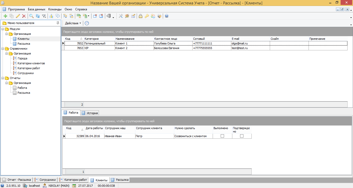Open the Команды menu
Screen dimensions: 353x188
coord(55,9)
